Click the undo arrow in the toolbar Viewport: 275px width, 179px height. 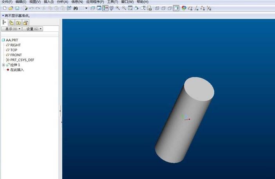click(x=31, y=8)
